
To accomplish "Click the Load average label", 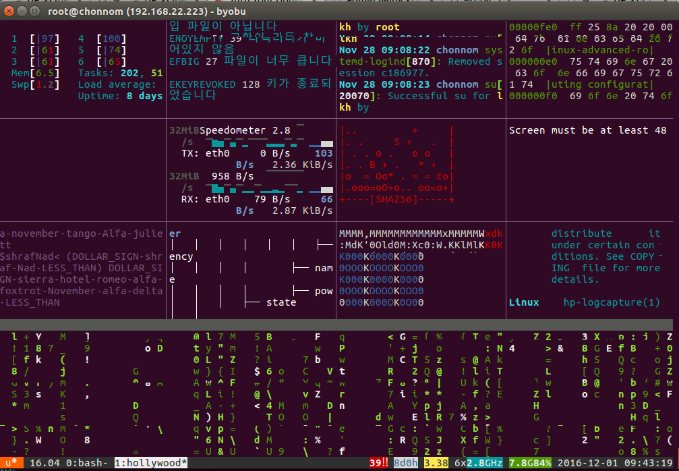I will point(117,84).
